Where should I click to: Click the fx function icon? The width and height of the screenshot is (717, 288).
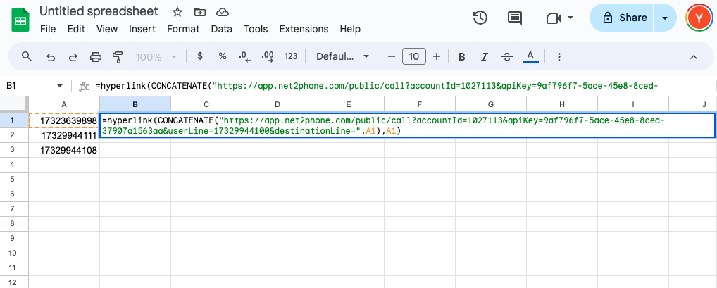point(84,86)
